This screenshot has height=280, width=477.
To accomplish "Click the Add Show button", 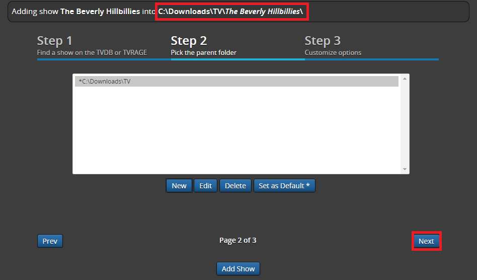I will pos(238,269).
